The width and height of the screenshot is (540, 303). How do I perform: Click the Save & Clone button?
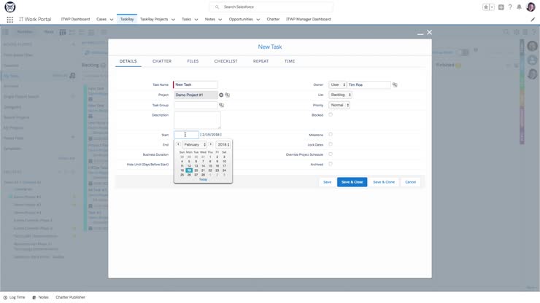(x=384, y=182)
